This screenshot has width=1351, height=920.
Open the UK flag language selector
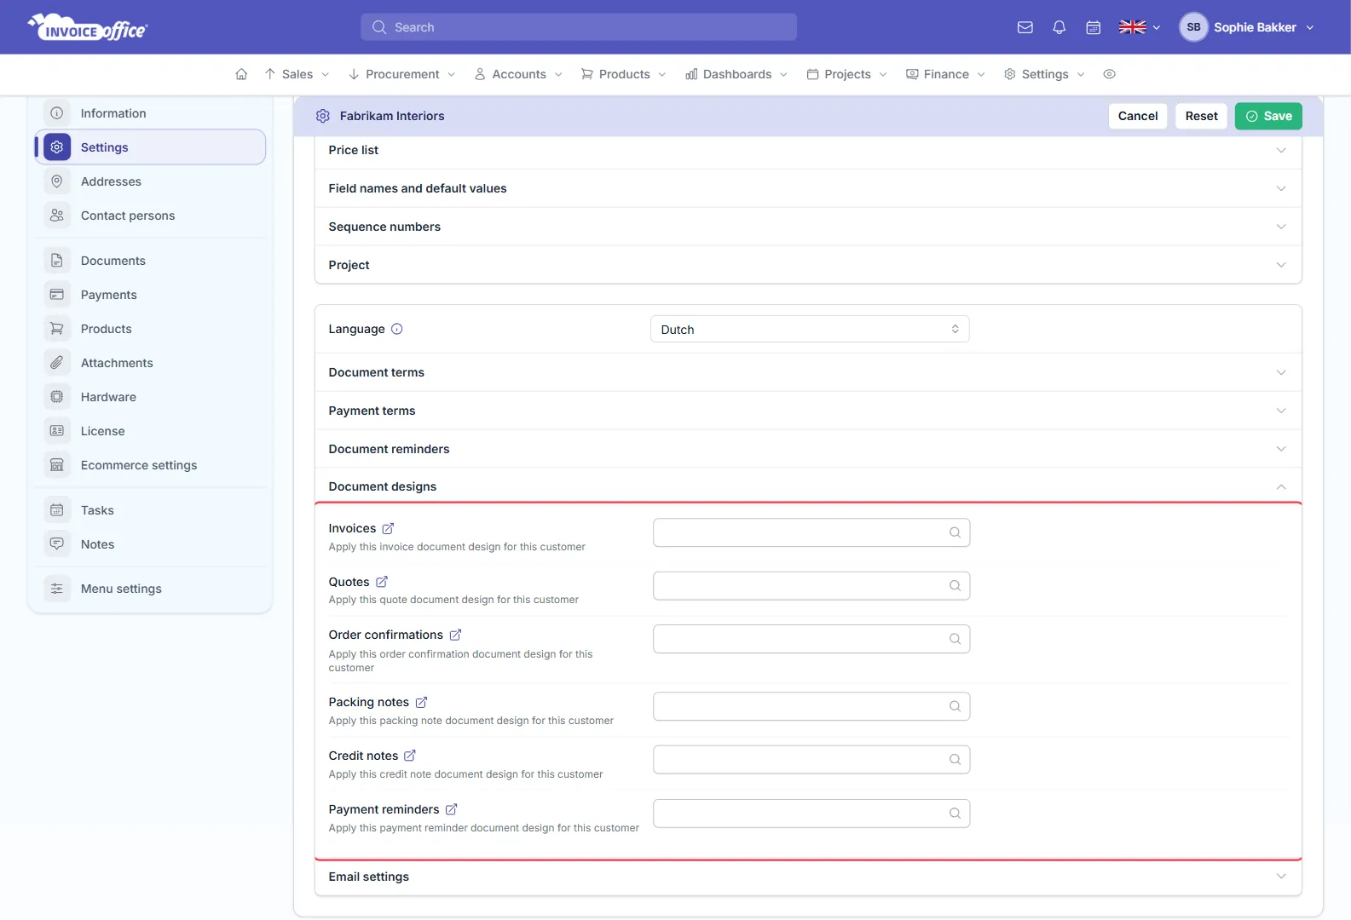(1140, 27)
